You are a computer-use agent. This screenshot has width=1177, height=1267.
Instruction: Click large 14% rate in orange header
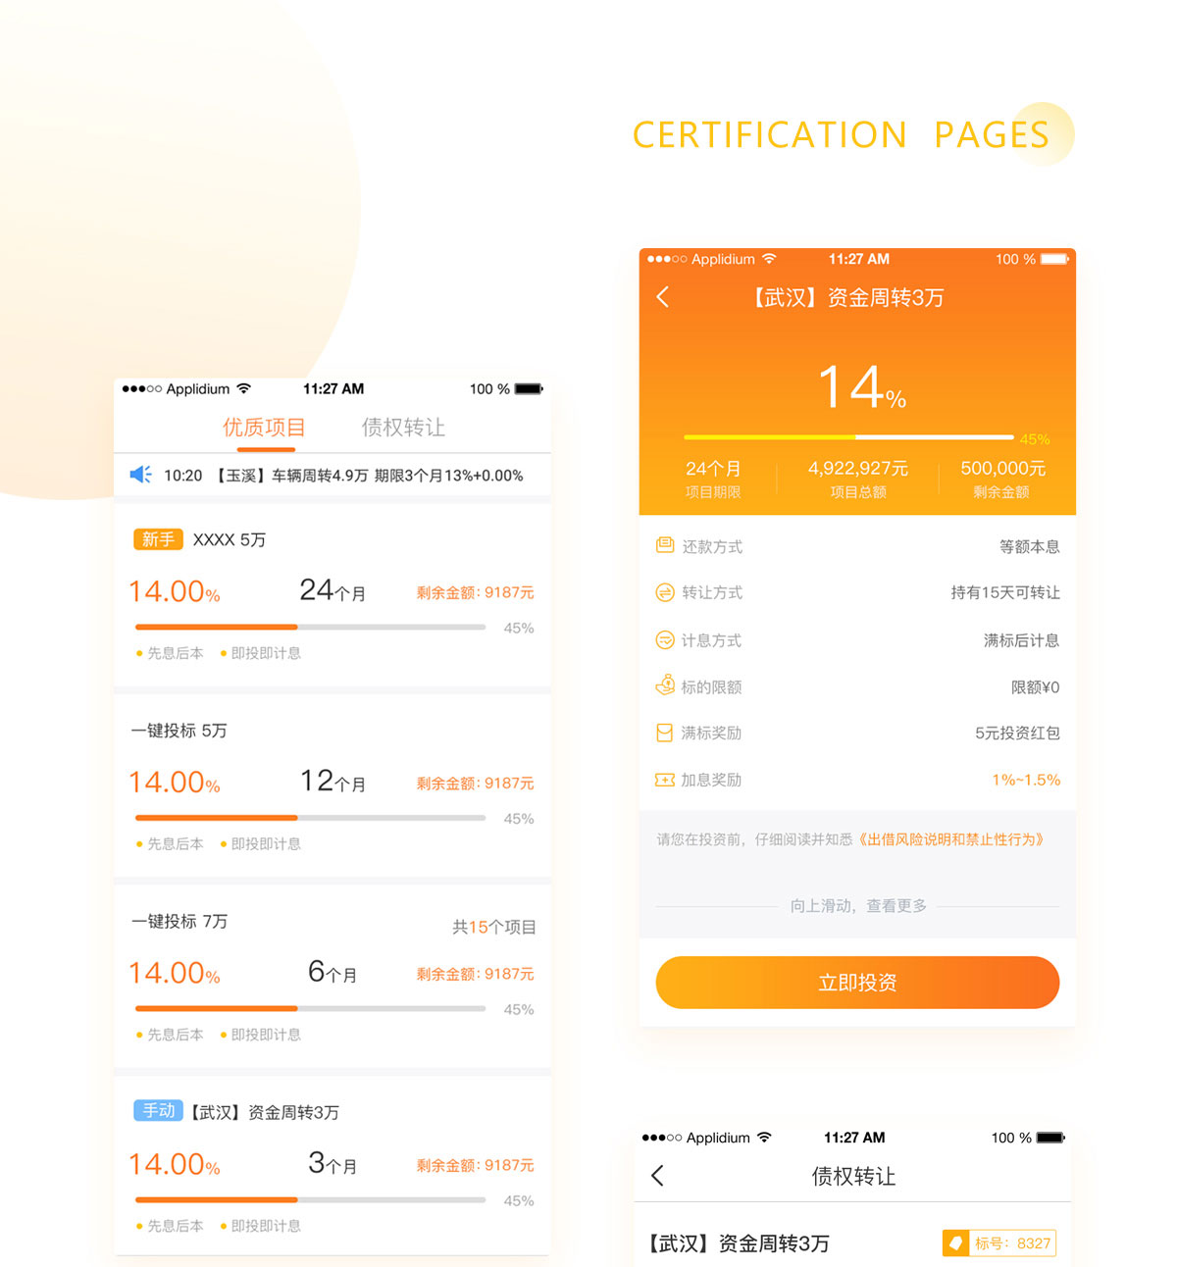(x=861, y=386)
